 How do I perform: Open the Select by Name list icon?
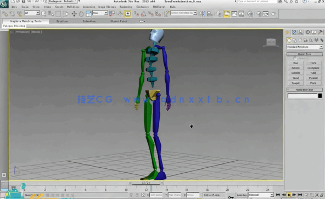(51, 14)
